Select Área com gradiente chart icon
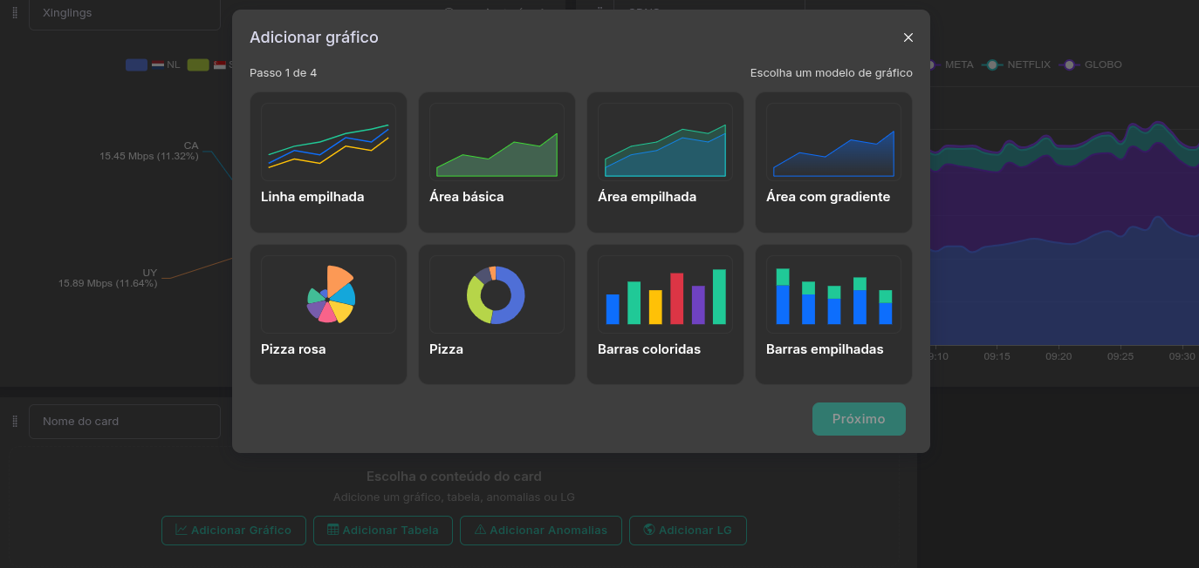 coord(833,142)
